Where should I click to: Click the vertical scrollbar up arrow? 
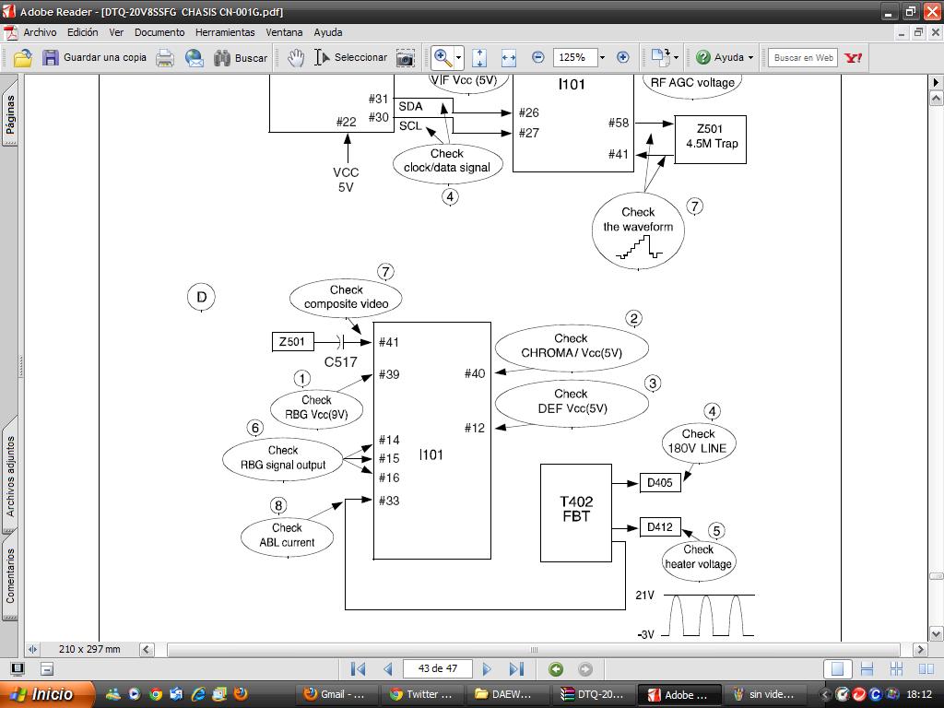[937, 97]
